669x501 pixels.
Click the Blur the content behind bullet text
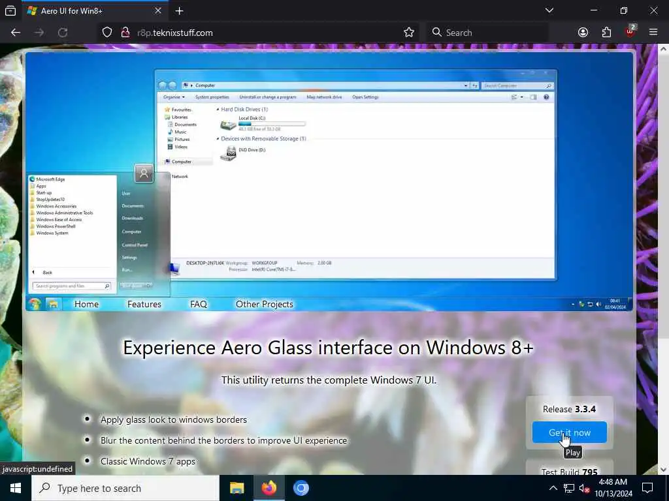(223, 440)
